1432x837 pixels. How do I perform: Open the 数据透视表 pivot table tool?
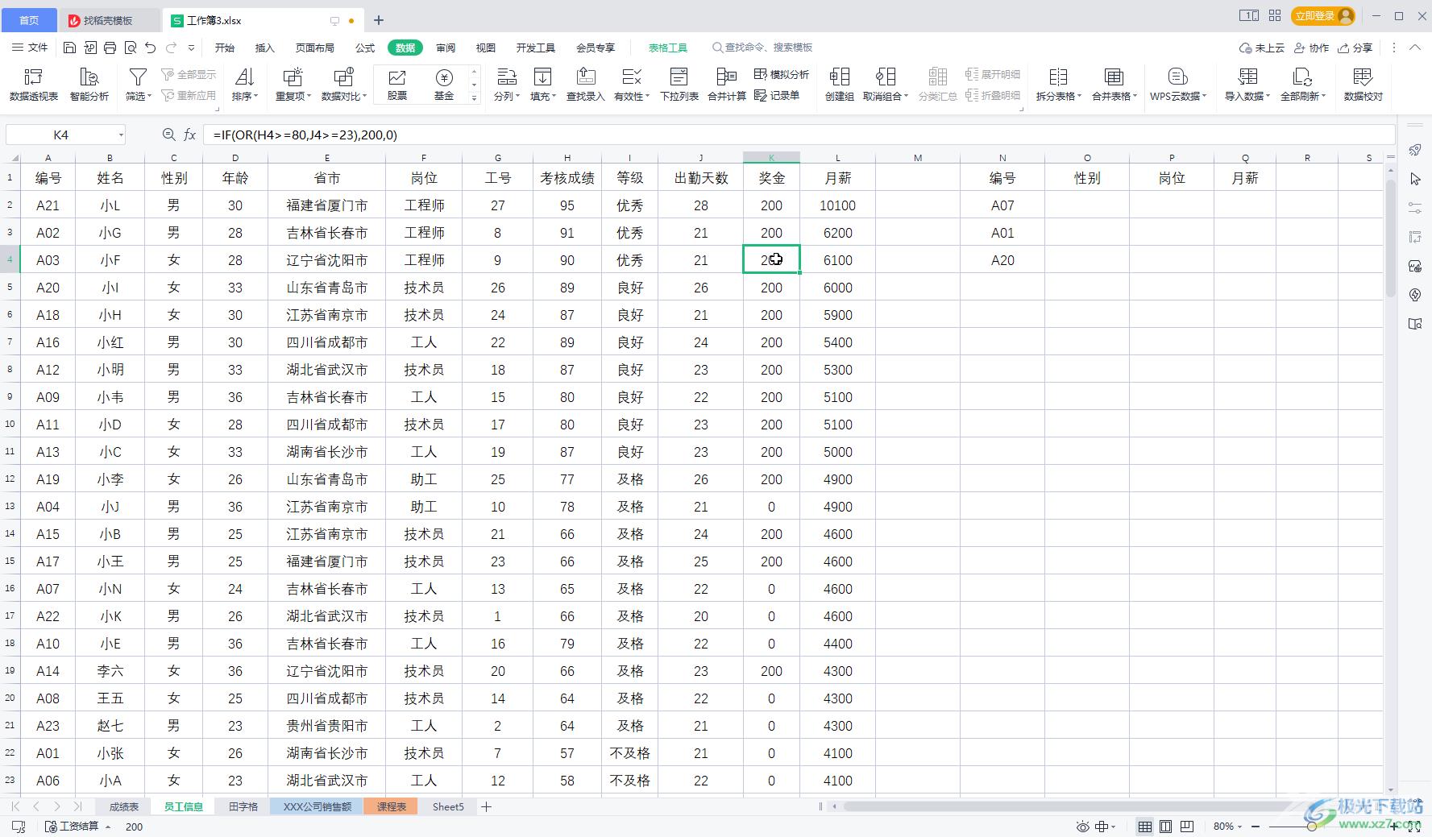[34, 85]
